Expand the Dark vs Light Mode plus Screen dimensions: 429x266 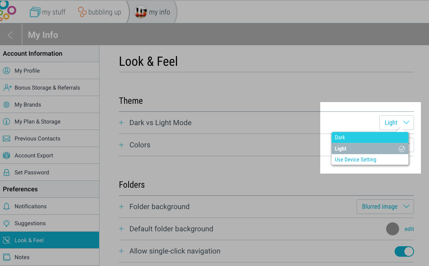[121, 123]
